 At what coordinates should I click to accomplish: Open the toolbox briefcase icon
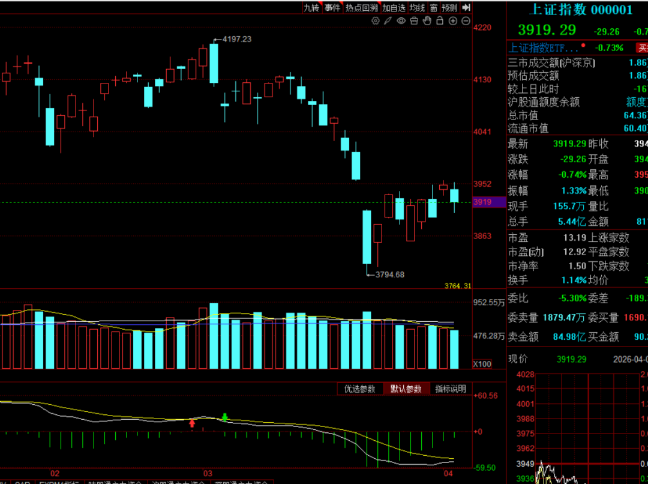click(x=414, y=20)
